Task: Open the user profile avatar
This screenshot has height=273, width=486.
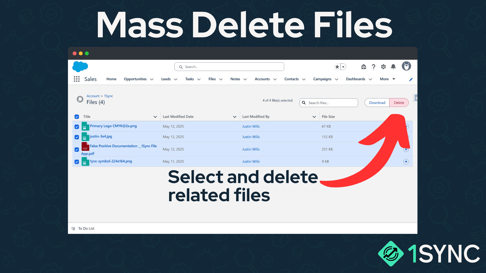Action: (x=406, y=66)
